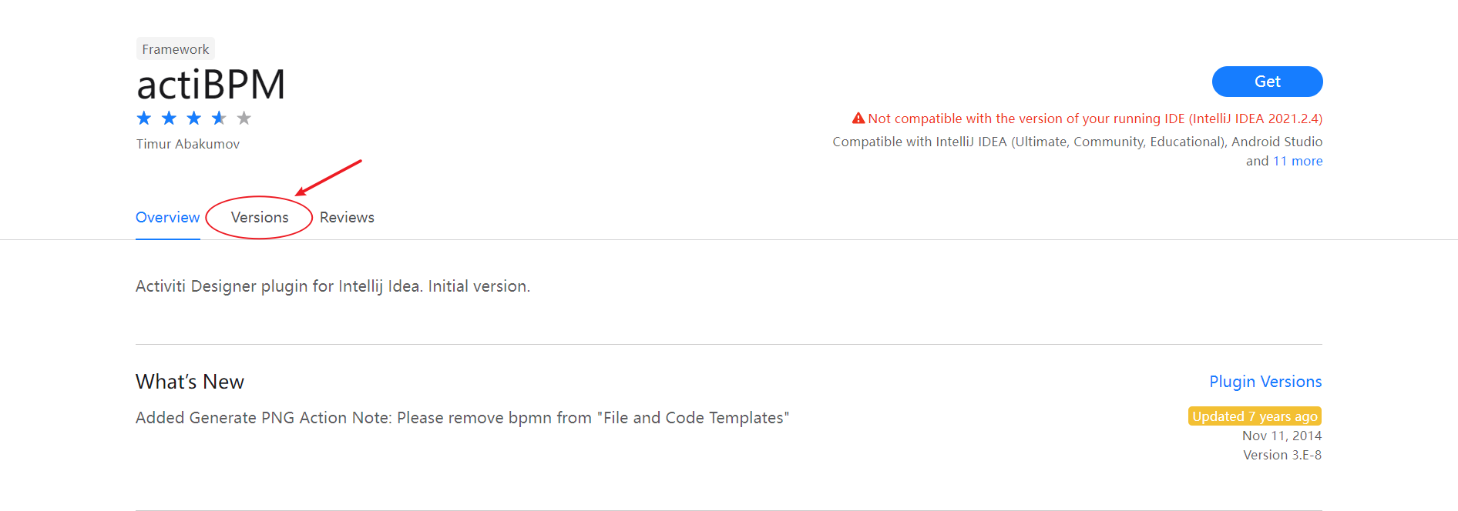
Task: Open the Reviews tab
Action: 347,218
